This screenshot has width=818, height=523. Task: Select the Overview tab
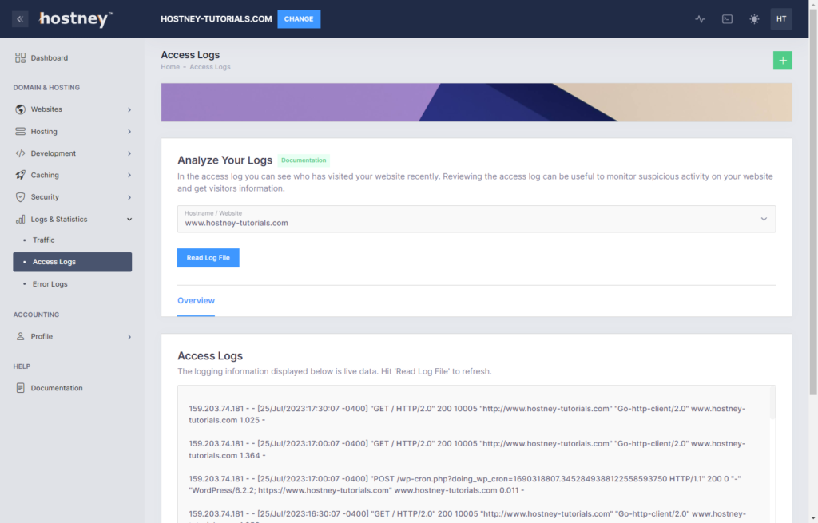[x=196, y=301]
